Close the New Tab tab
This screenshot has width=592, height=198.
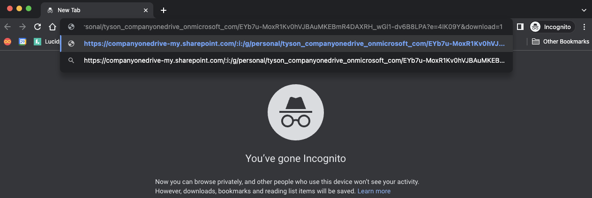(146, 10)
